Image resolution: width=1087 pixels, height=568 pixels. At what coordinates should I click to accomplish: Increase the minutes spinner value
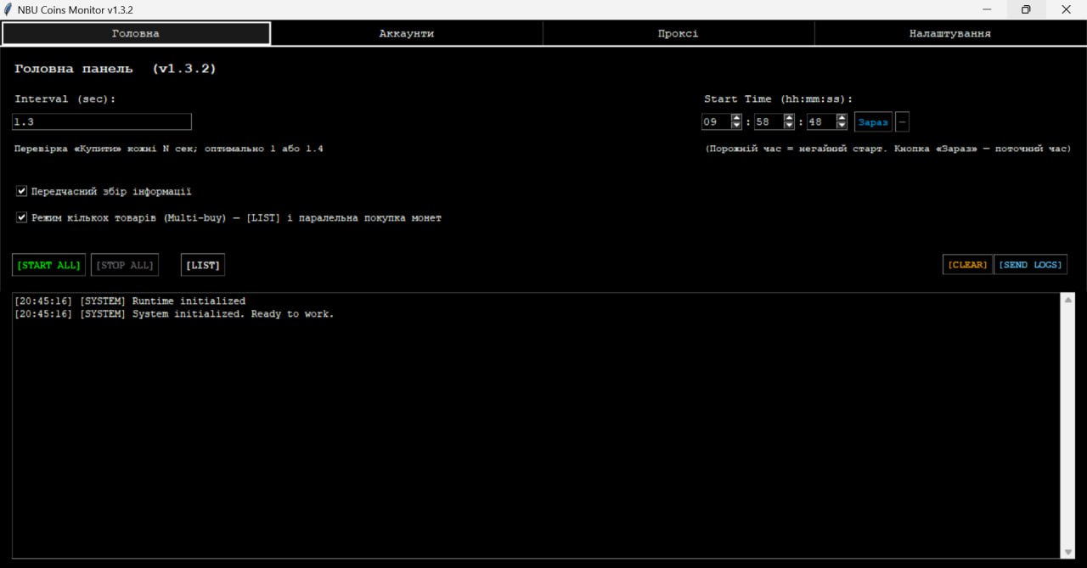point(789,118)
